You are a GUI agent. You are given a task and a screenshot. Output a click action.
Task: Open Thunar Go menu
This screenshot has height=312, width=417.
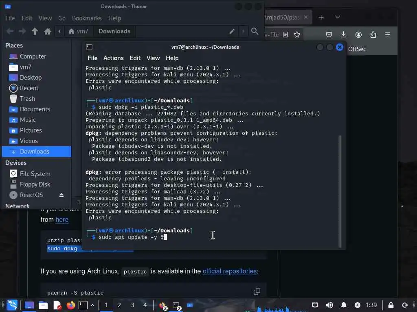62,18
